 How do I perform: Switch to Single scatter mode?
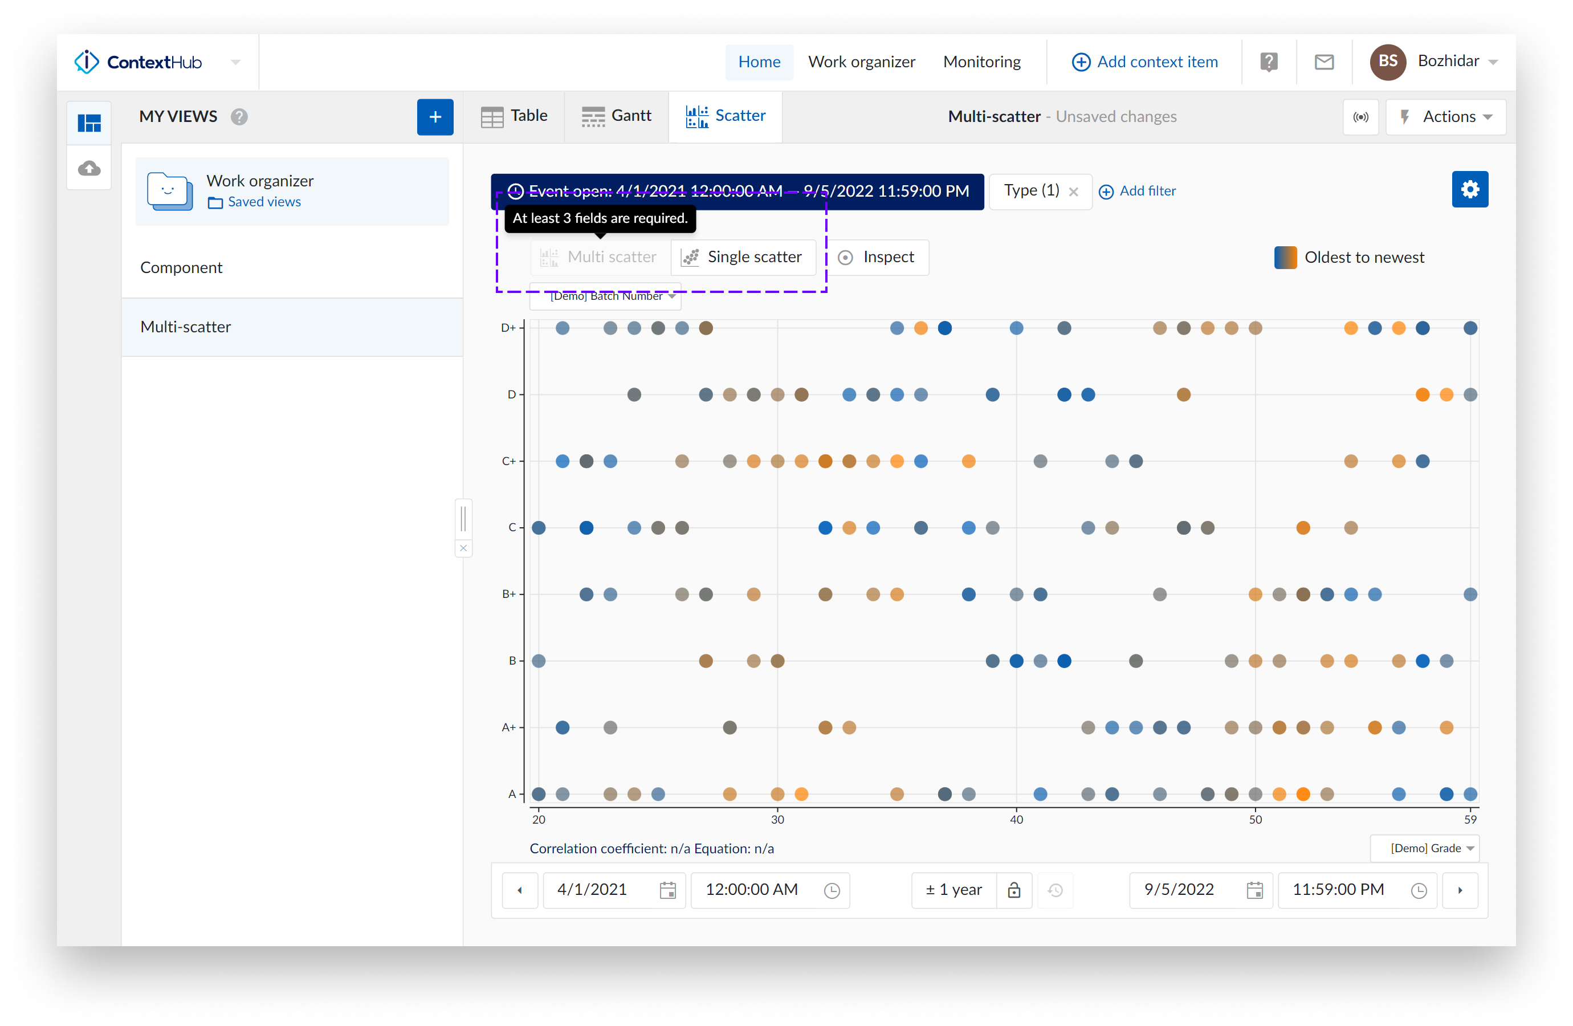pos(743,257)
